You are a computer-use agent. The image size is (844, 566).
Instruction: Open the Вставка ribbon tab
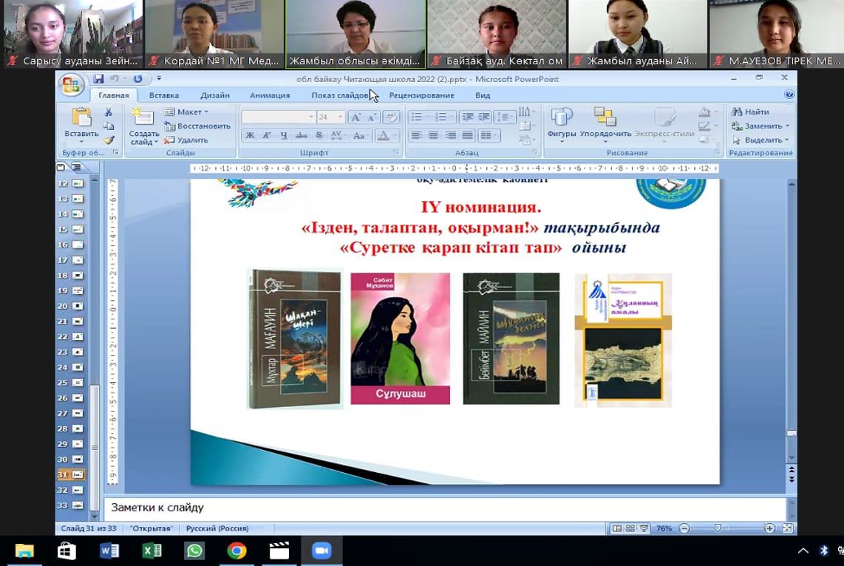pyautogui.click(x=163, y=95)
